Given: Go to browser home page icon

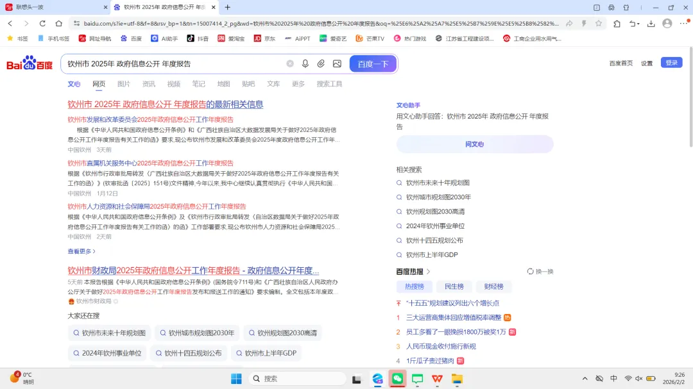Looking at the screenshot, I should click(59, 24).
